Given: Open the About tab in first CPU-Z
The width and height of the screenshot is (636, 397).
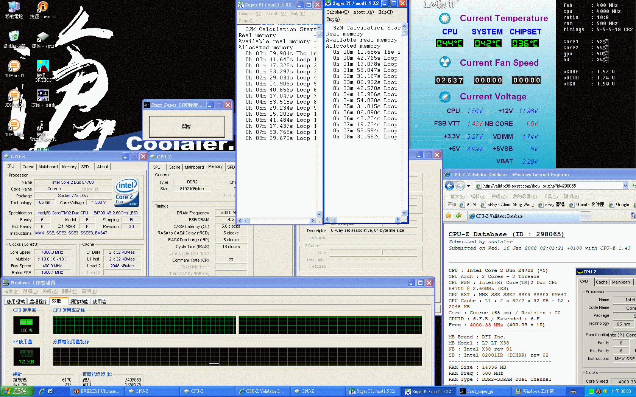Looking at the screenshot, I should 102,167.
